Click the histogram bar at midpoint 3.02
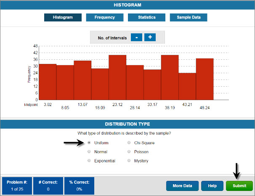 [x=48, y=82]
